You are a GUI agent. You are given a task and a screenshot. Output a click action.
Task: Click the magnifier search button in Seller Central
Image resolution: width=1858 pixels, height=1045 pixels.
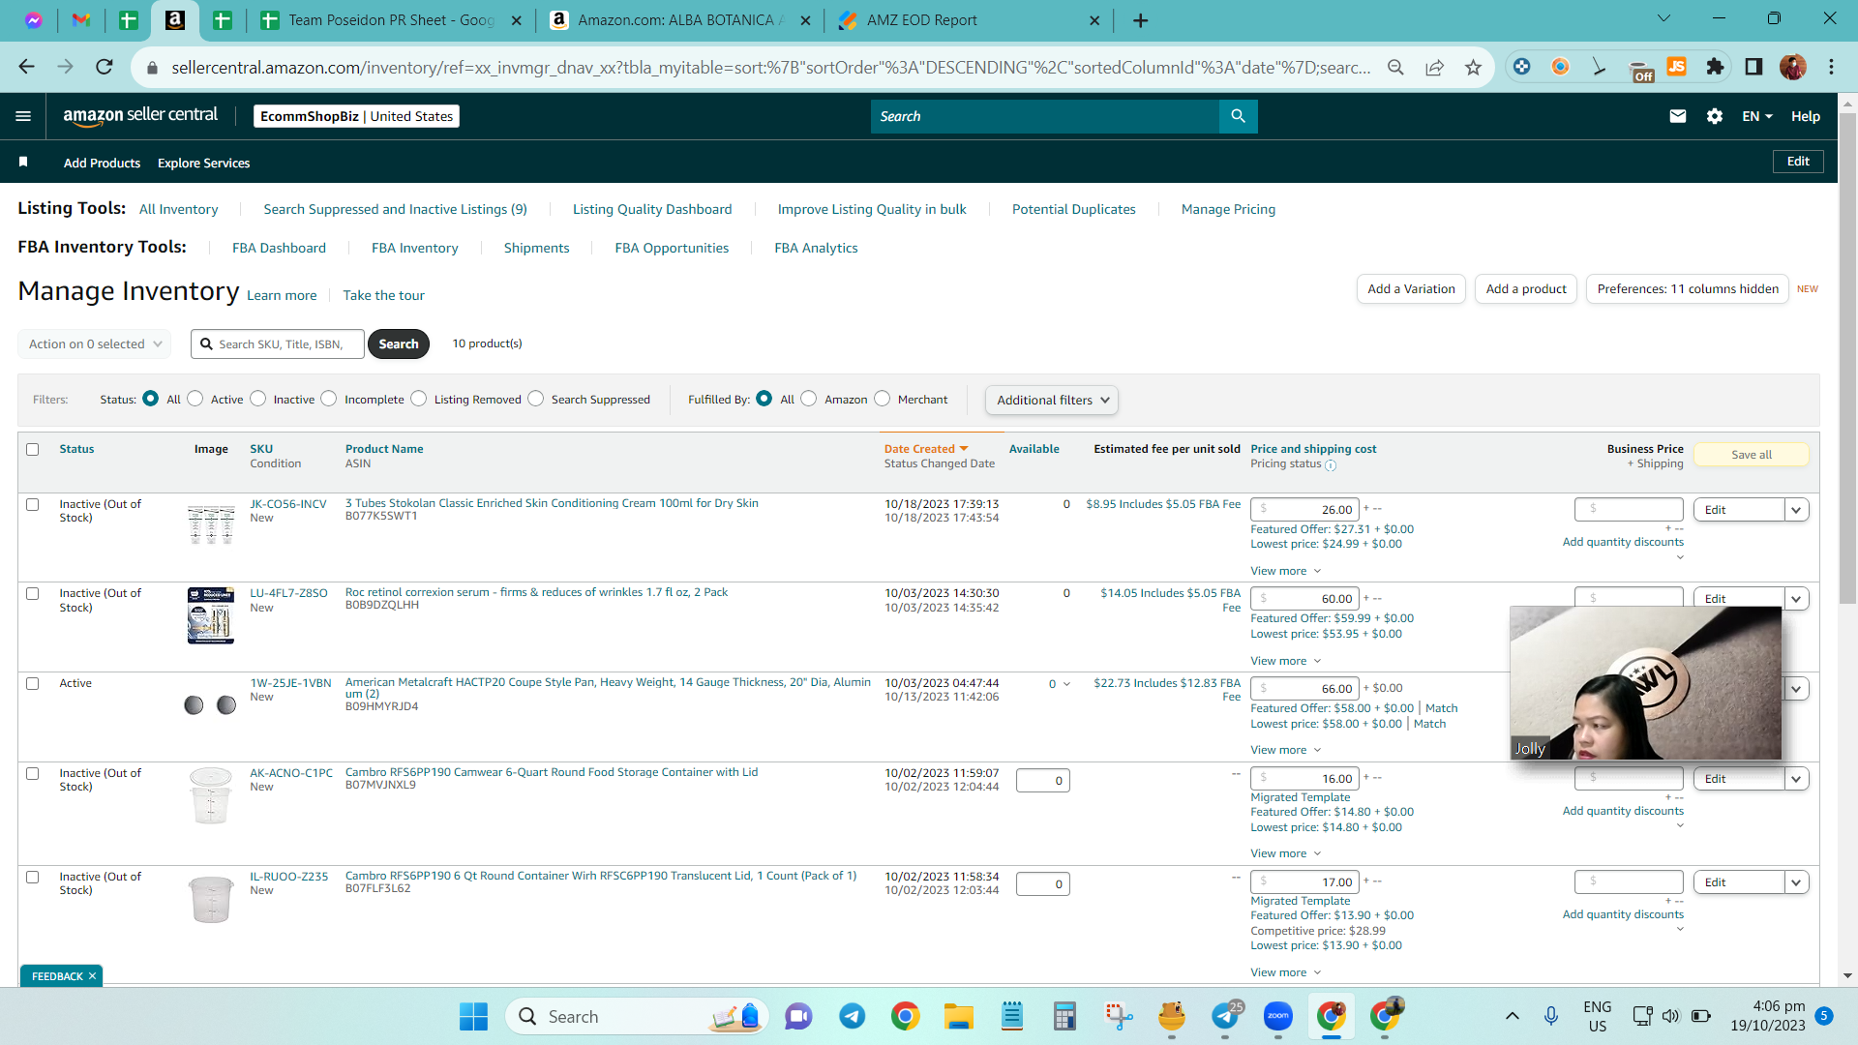click(1238, 116)
